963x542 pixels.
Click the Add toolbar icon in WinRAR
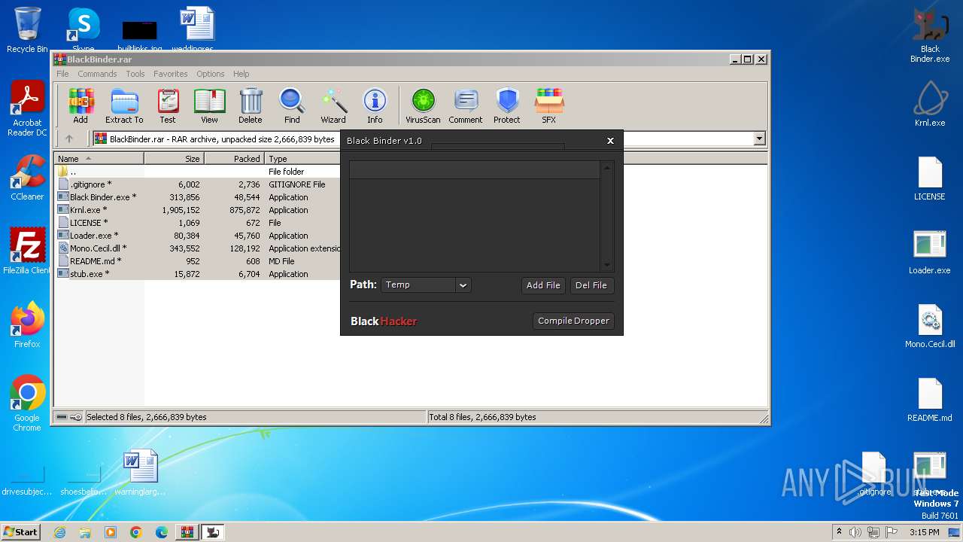pyautogui.click(x=81, y=105)
